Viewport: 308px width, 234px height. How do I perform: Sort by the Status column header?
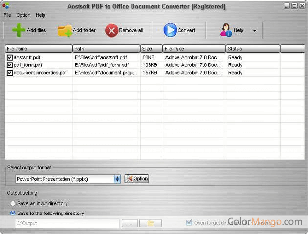click(x=253, y=49)
